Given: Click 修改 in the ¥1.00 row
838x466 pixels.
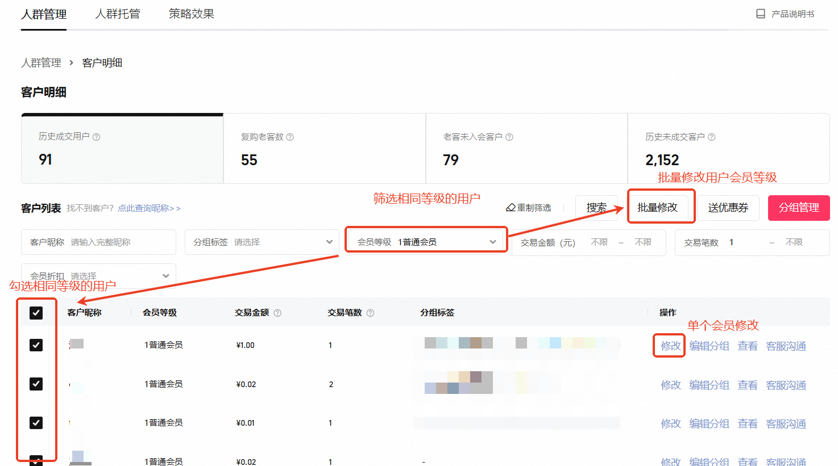Looking at the screenshot, I should pyautogui.click(x=671, y=346).
